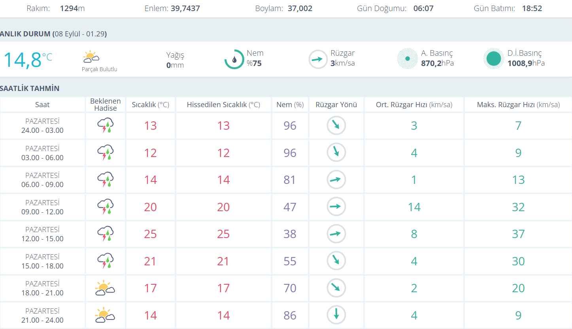Click thunderstorm icon for 24.00 - 03.00

pos(106,126)
